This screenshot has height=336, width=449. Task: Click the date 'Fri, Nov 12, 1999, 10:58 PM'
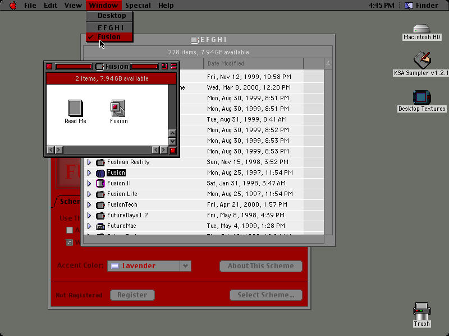click(x=249, y=77)
